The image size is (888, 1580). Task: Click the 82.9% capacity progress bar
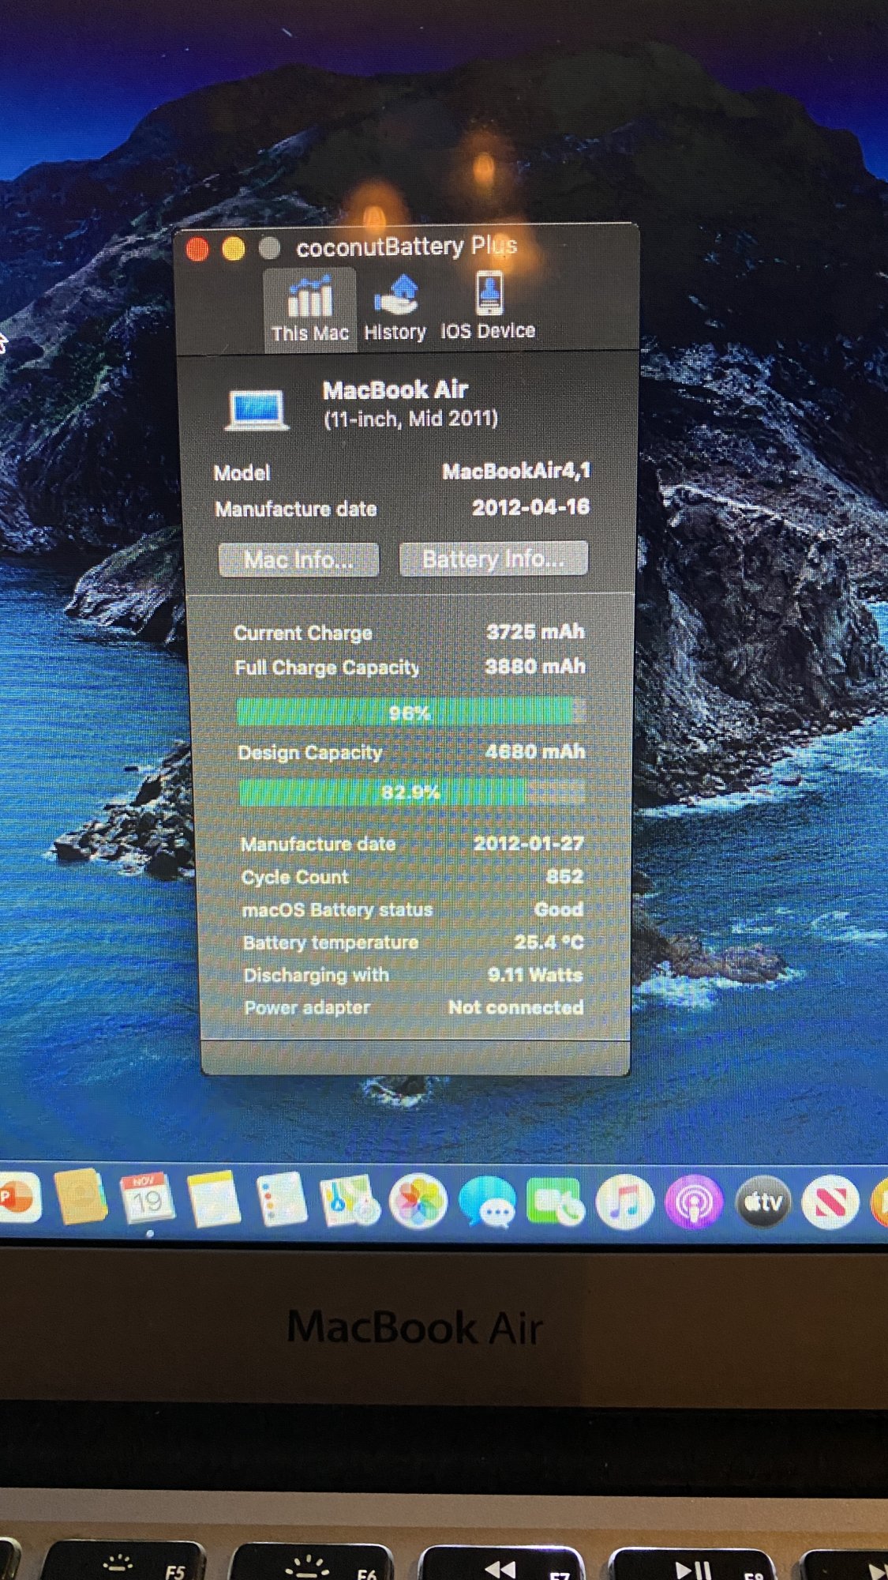(412, 792)
